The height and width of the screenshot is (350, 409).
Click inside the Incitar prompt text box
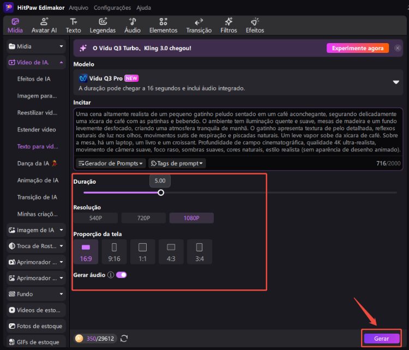238,132
